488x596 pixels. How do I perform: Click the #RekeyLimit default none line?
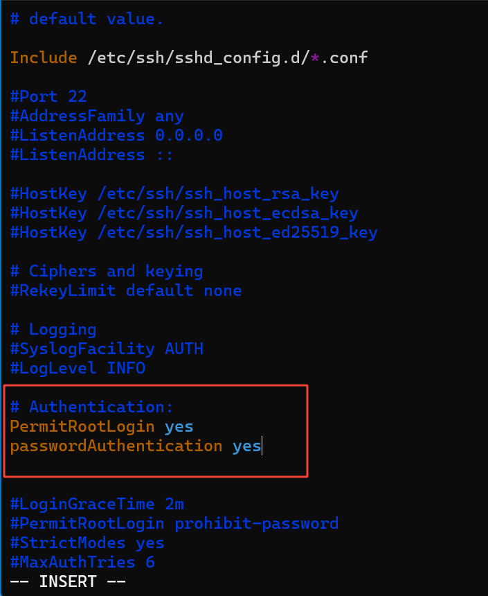(x=125, y=290)
